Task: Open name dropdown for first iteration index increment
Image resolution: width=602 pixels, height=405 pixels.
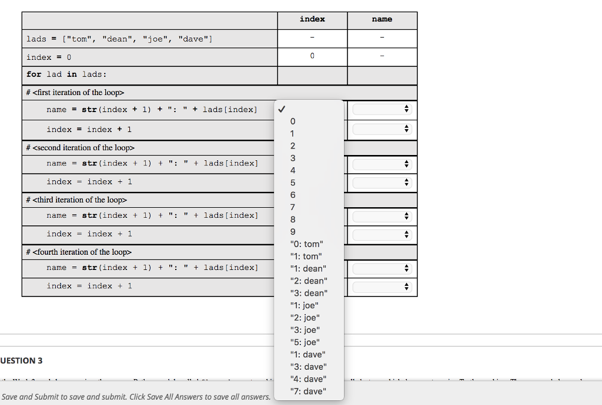Action: [x=382, y=129]
